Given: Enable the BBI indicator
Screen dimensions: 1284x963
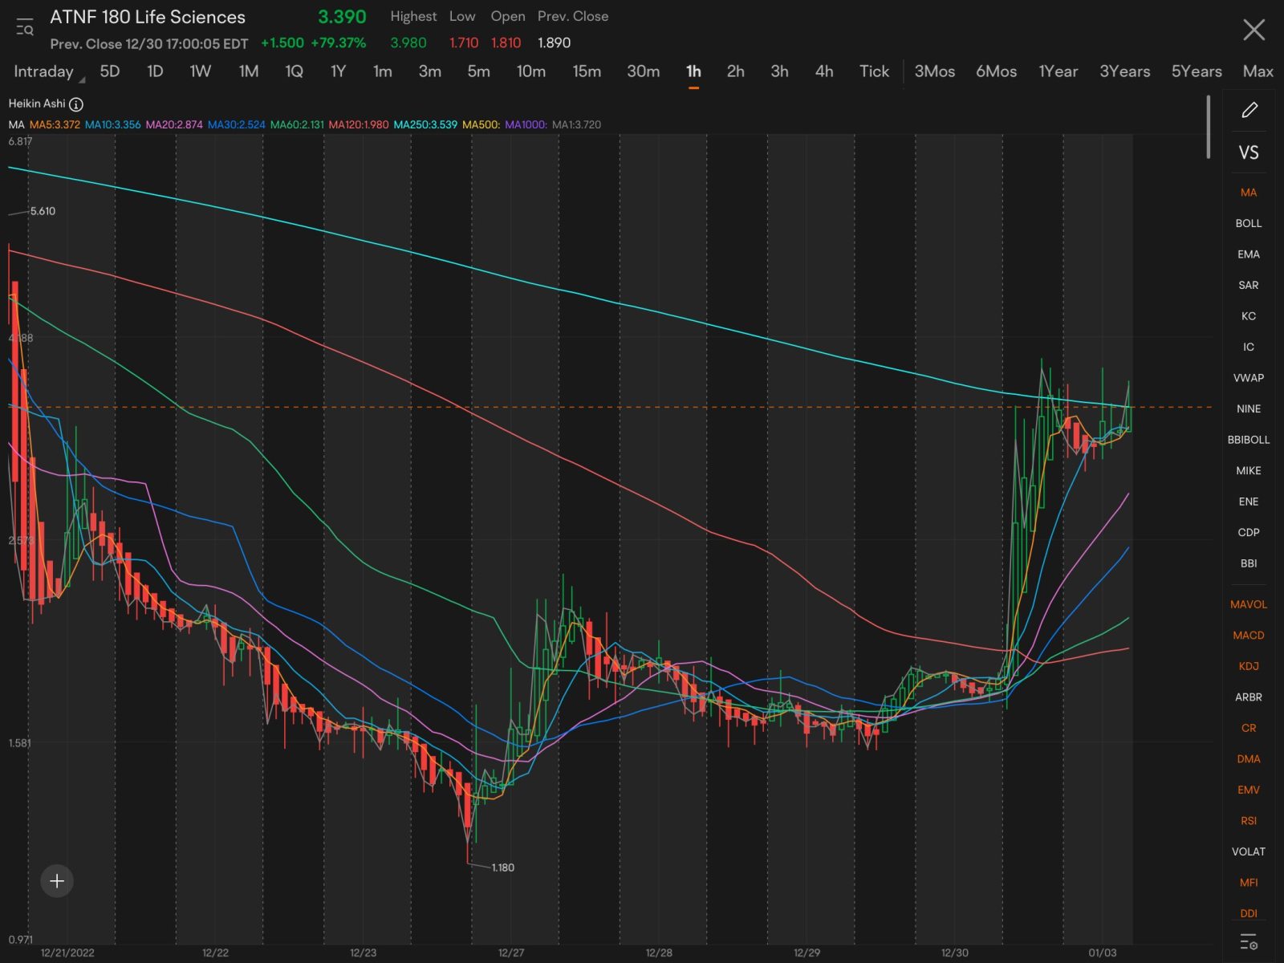Looking at the screenshot, I should [1249, 563].
